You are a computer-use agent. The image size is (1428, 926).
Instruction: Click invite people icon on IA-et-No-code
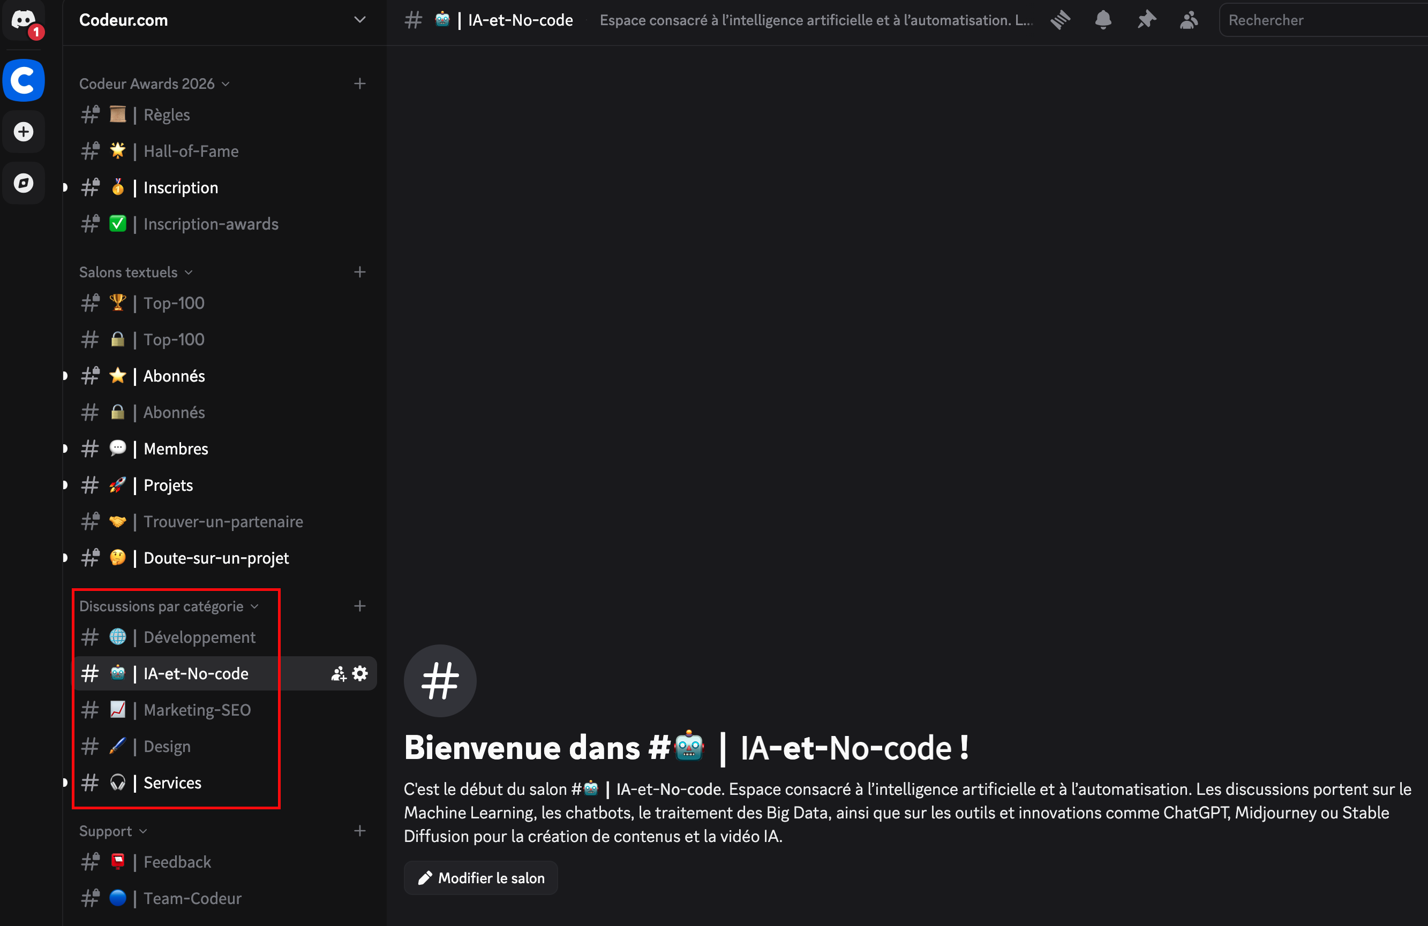tap(339, 673)
